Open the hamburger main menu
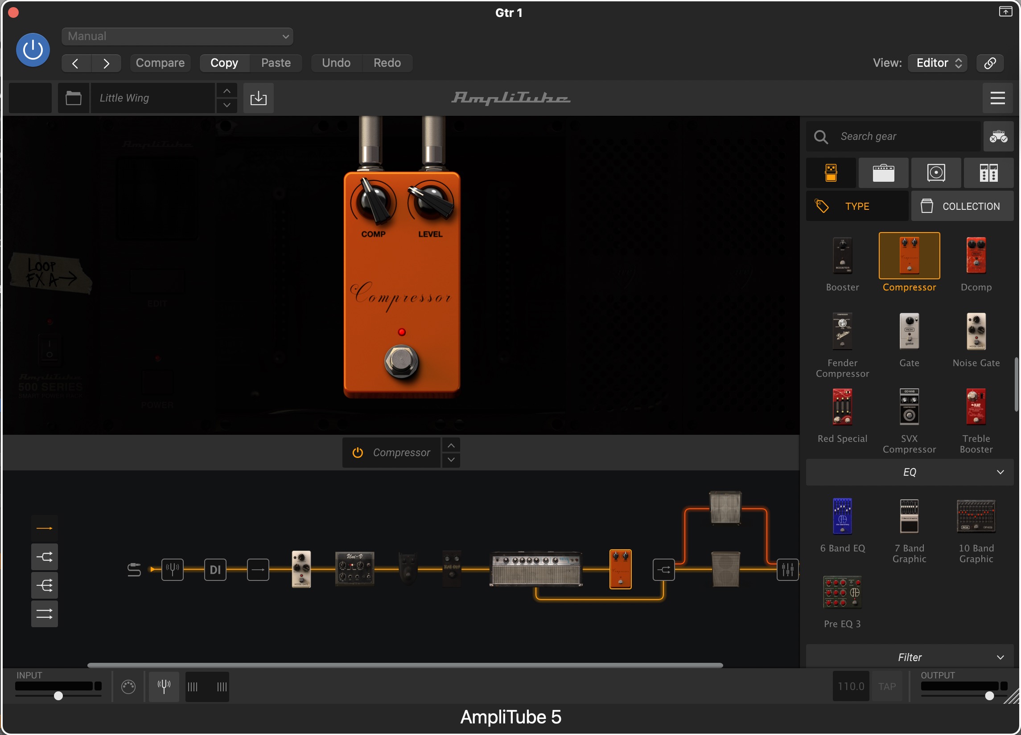 tap(997, 98)
